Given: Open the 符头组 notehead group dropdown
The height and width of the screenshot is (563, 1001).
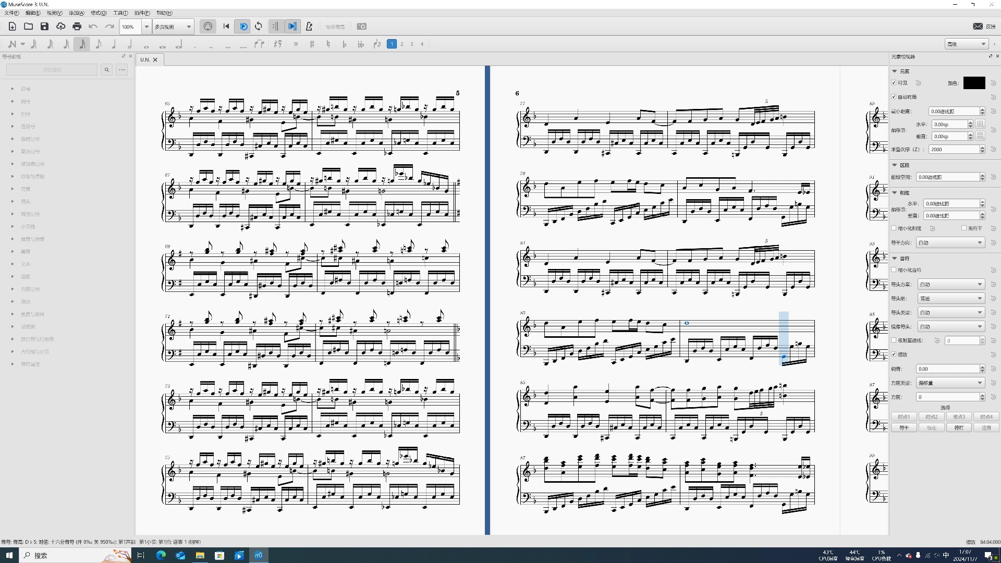Looking at the screenshot, I should [950, 299].
